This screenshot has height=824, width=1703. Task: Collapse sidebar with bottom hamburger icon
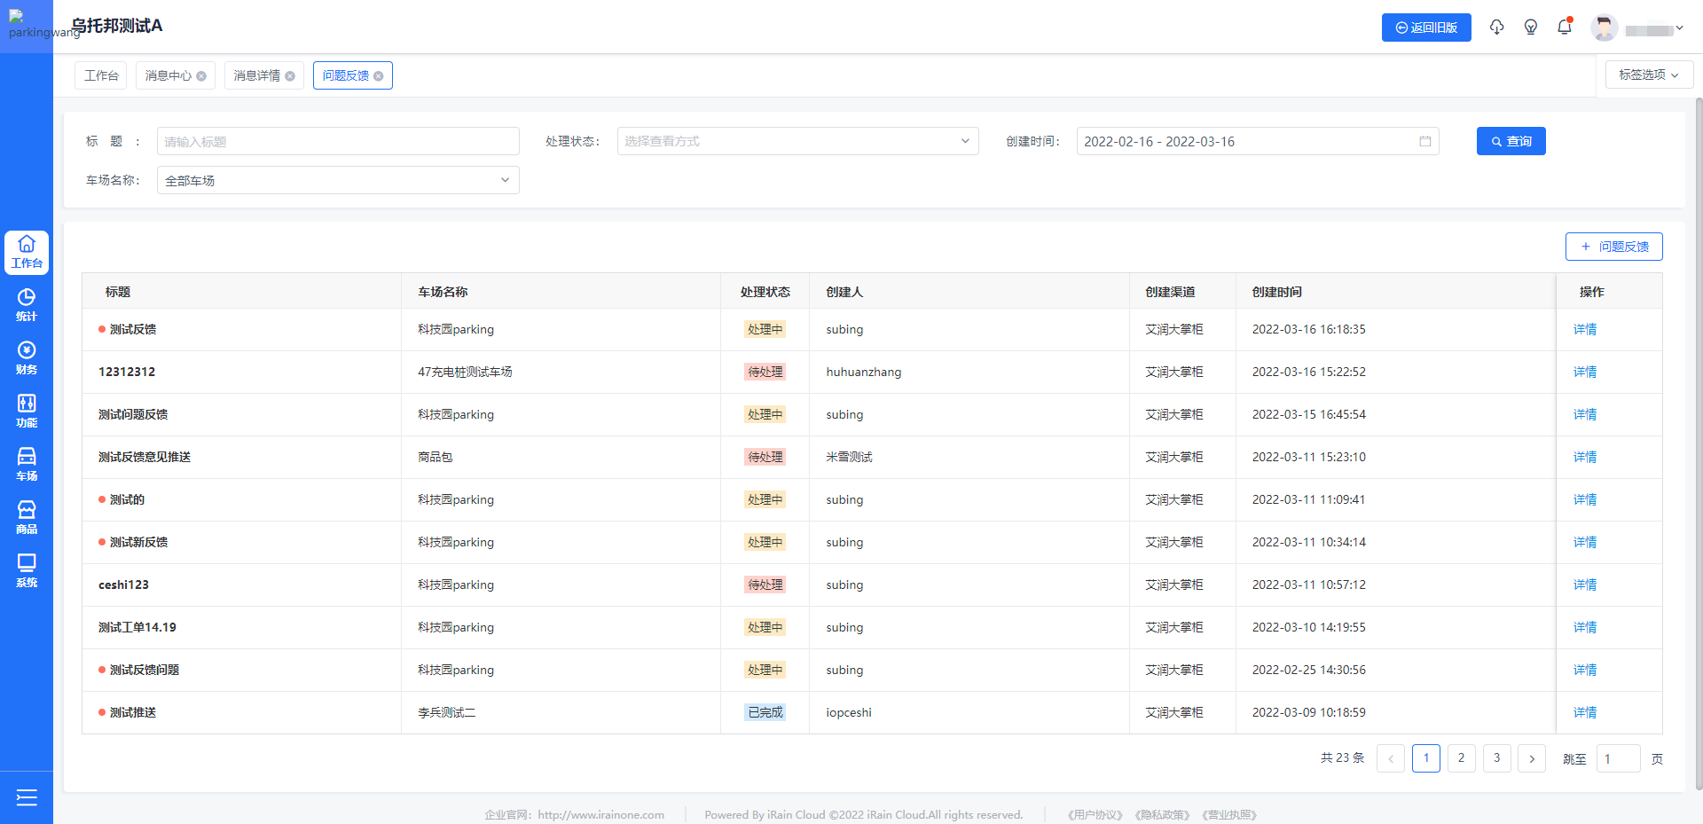(x=27, y=797)
